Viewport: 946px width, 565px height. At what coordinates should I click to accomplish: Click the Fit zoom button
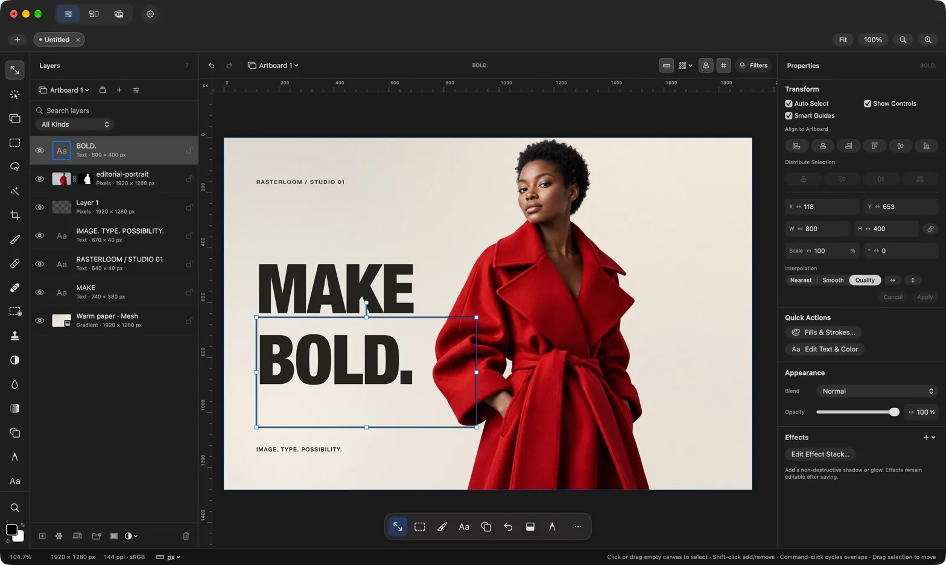click(x=843, y=40)
